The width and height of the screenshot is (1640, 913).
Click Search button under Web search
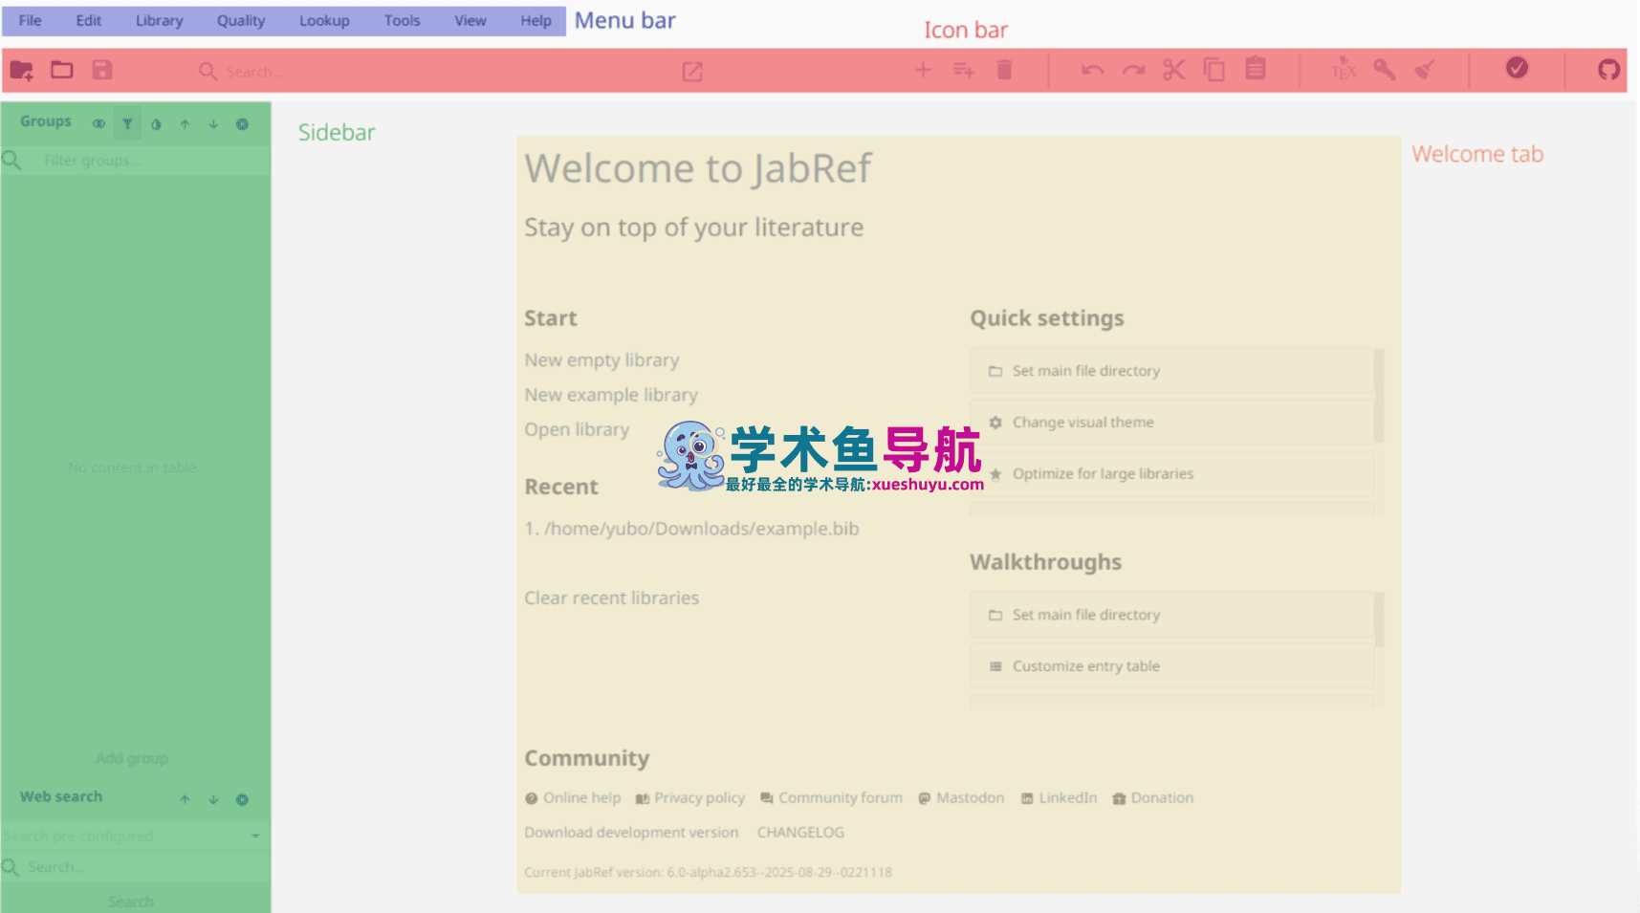coord(131,902)
